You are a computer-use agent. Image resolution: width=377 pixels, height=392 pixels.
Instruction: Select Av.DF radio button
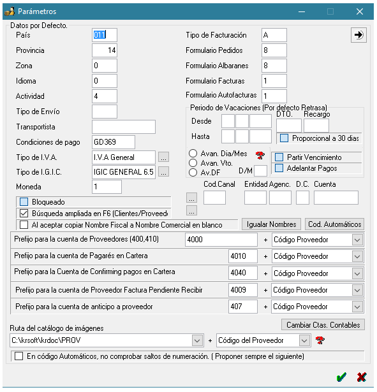(193, 173)
